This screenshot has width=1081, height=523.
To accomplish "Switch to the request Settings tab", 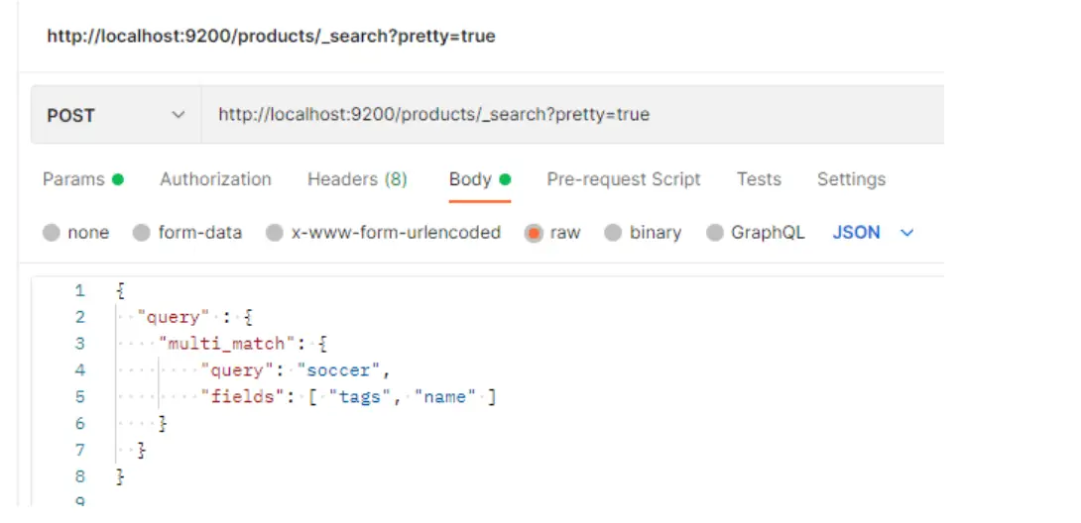I will pos(850,179).
